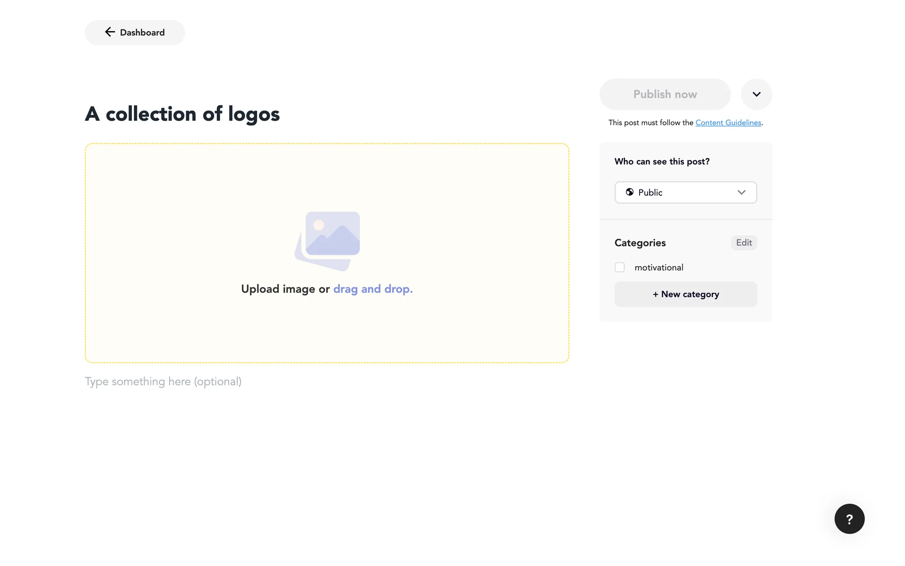The width and height of the screenshot is (905, 566).
Task: Click the drag and drop link text
Action: pos(373,289)
